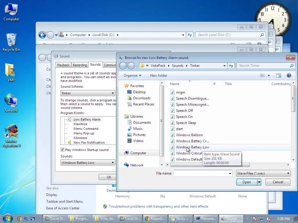Screen dimensions: 298x223
Task: Select Downloads in navigation pane
Action: coord(142,98)
